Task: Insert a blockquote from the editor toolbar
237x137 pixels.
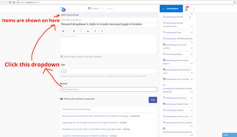Action: [x=88, y=31]
